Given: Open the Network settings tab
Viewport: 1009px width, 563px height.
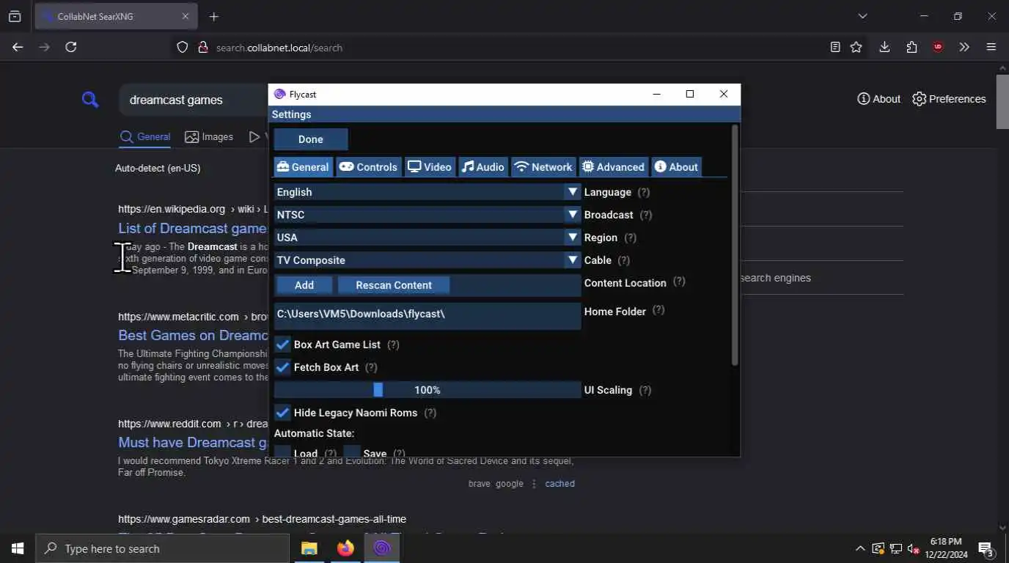Looking at the screenshot, I should pos(543,167).
